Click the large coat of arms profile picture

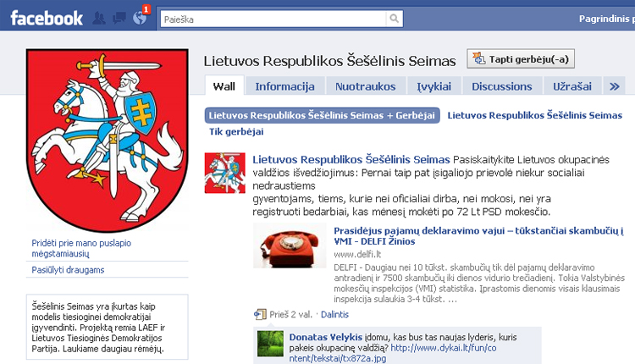[108, 141]
